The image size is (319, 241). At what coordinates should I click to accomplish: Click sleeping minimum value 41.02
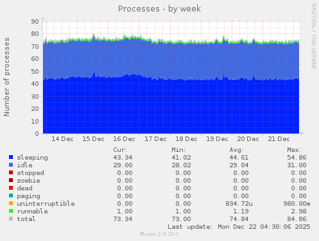[x=181, y=158]
